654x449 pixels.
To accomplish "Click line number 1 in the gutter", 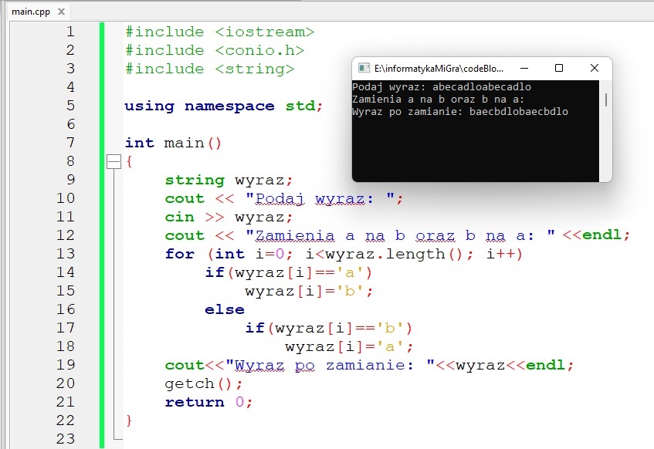I will [70, 32].
